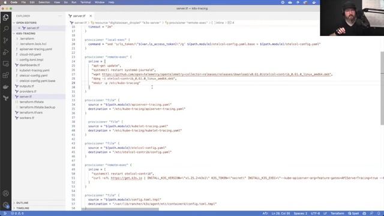The height and width of the screenshot is (216, 384).
Task: Open the Terraform view in activity bar
Action: point(5,98)
